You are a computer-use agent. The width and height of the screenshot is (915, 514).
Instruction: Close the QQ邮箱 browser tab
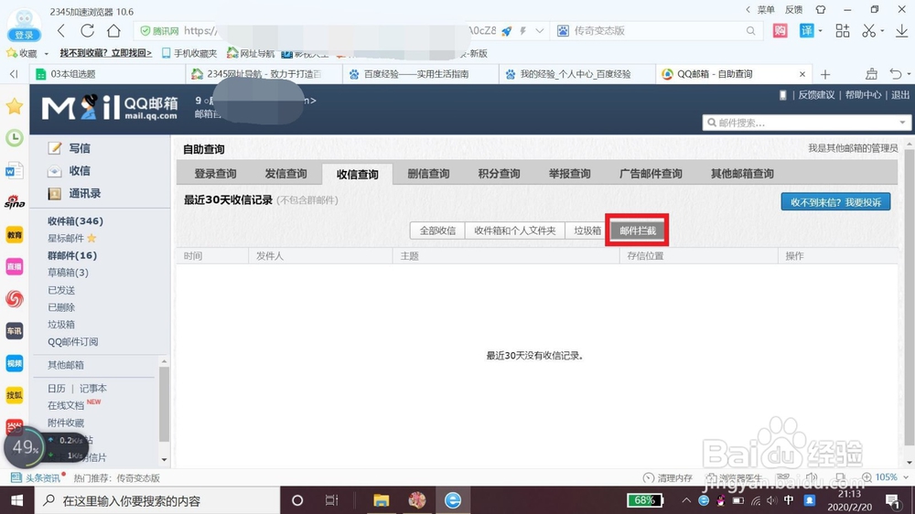coord(802,74)
